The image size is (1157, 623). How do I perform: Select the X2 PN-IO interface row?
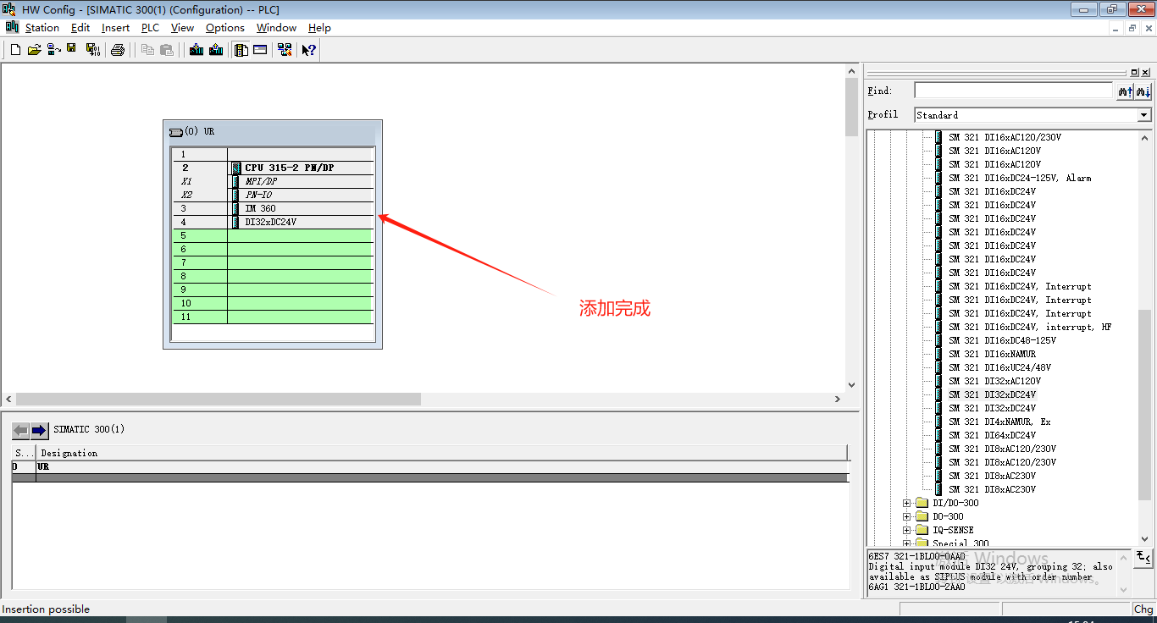273,195
